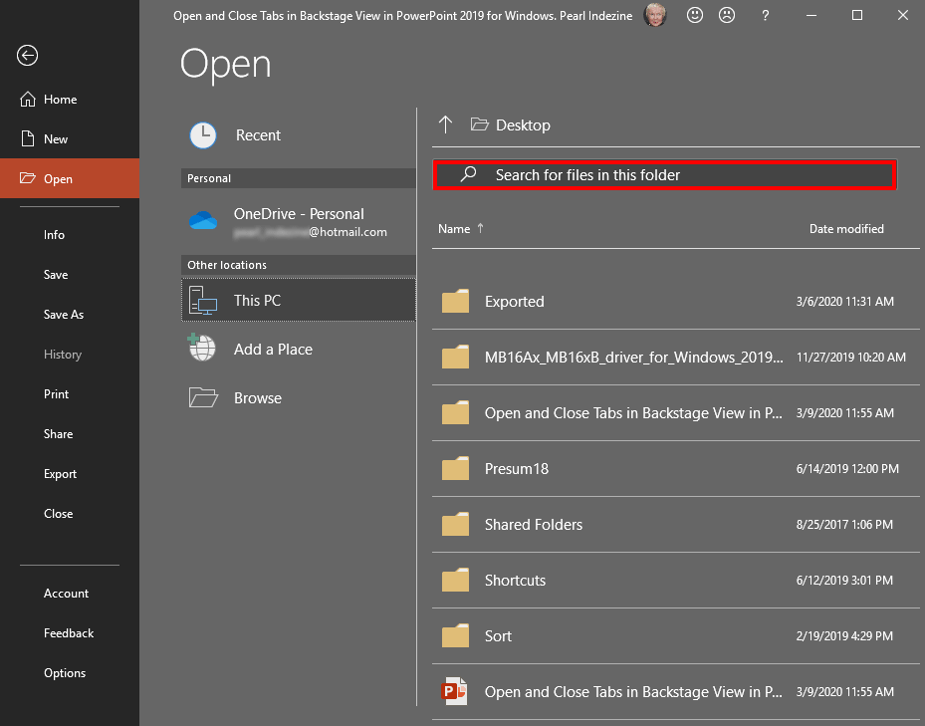The image size is (925, 726).
Task: Click the search files input field
Action: [665, 175]
